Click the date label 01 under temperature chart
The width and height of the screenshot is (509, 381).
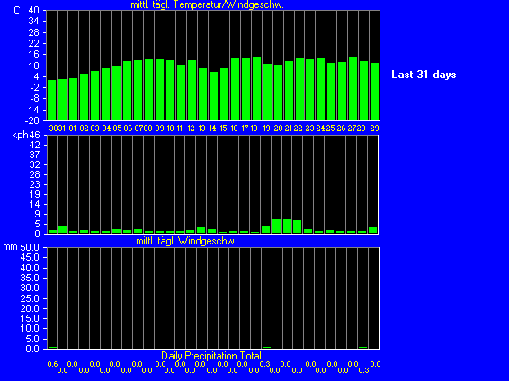72,128
